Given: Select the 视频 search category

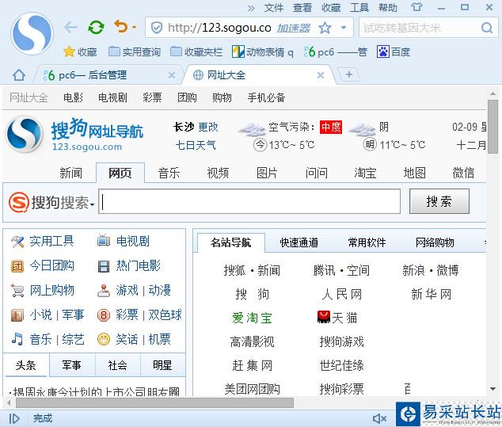Looking at the screenshot, I should (x=218, y=173).
